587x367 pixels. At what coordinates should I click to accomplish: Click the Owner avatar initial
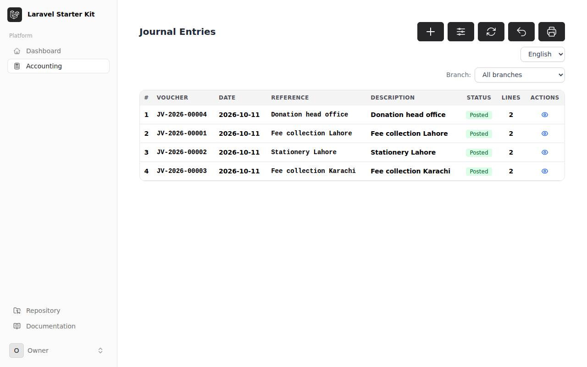pos(17,350)
